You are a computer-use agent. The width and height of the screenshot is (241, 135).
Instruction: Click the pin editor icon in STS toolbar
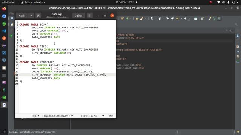(x=195, y=18)
